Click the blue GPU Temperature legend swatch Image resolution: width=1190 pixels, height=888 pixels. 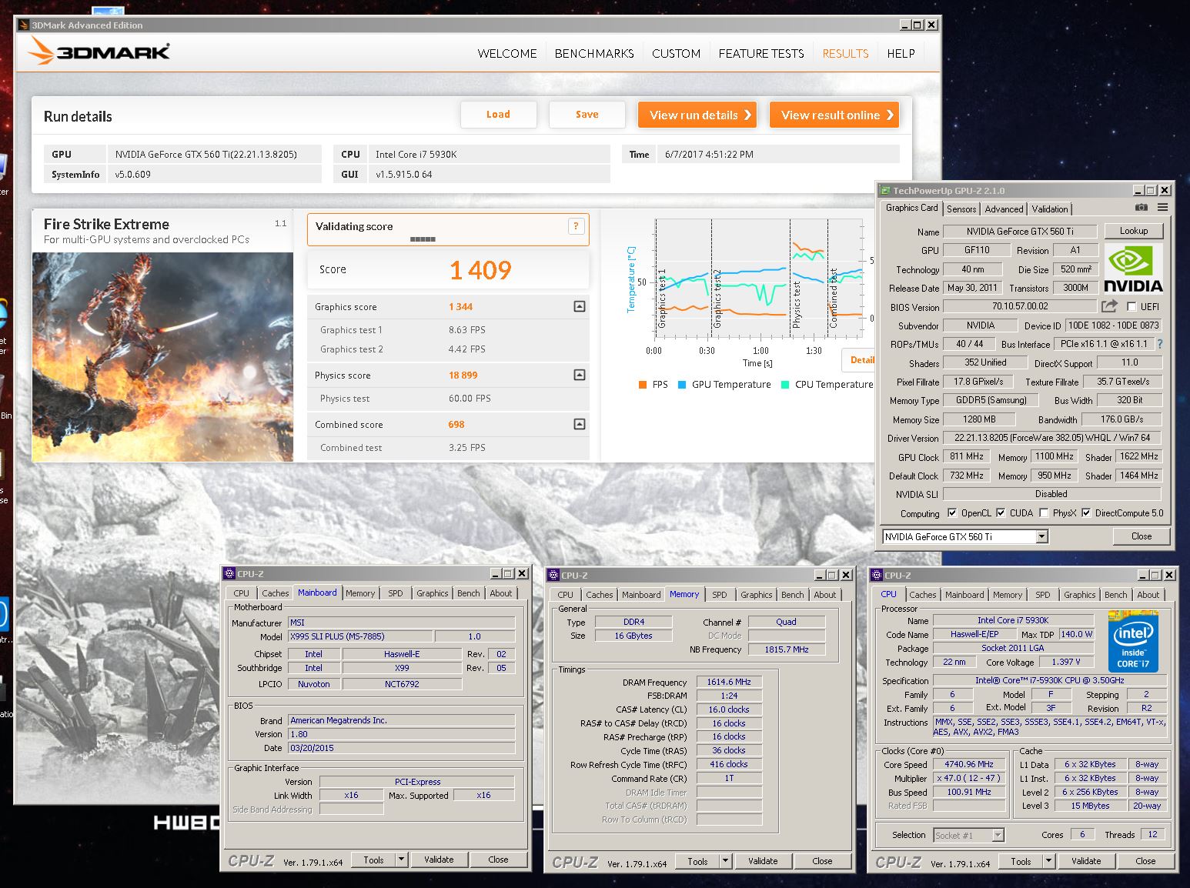682,384
